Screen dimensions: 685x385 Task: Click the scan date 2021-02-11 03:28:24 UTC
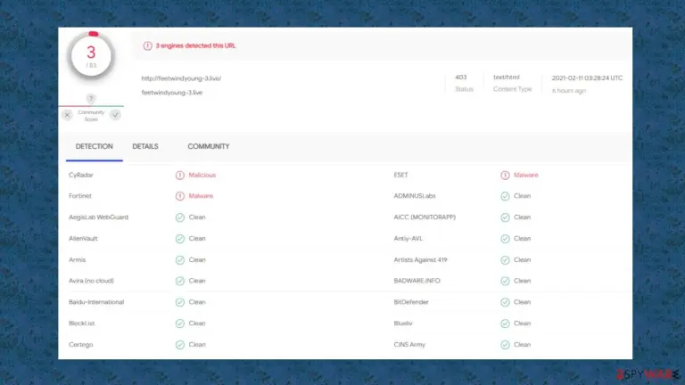(x=587, y=78)
